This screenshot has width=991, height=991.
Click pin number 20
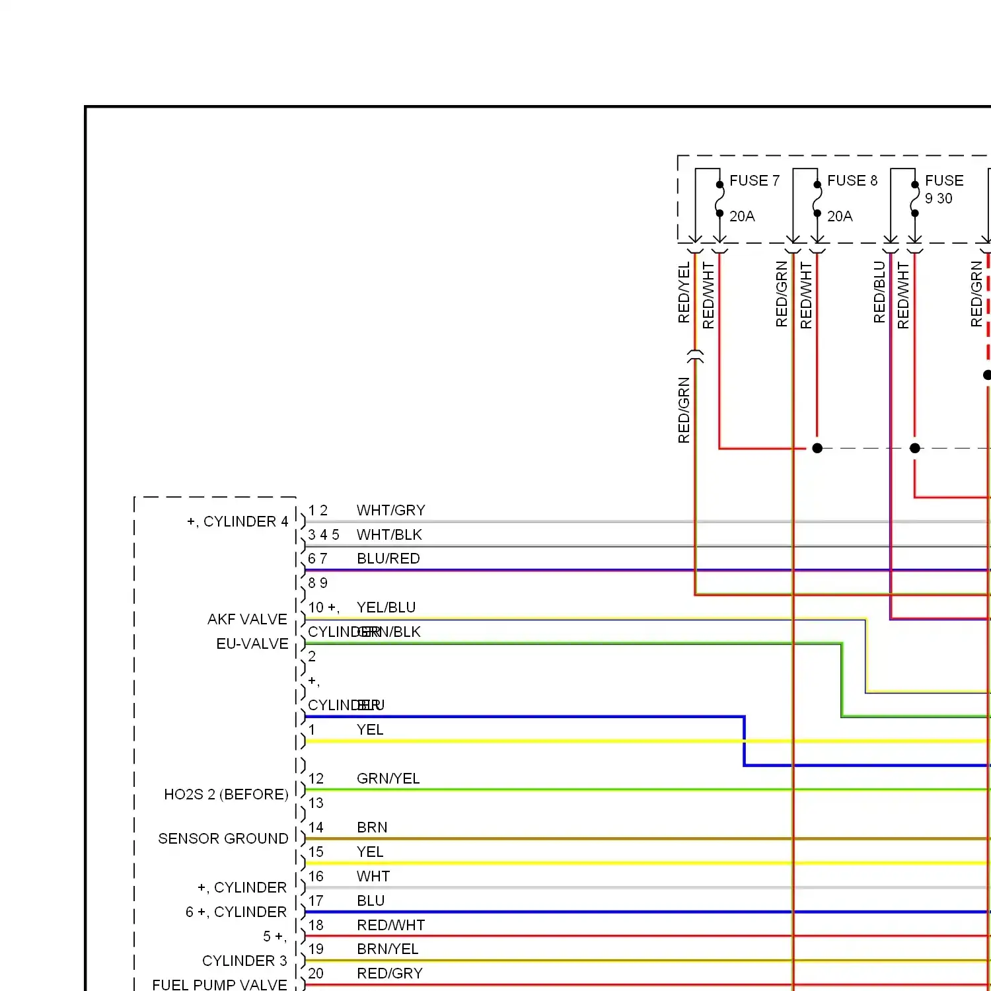pyautogui.click(x=316, y=973)
